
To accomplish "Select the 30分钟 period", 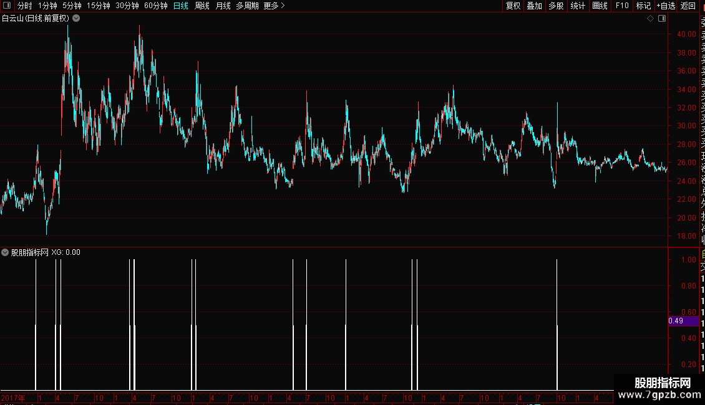I will tap(127, 6).
